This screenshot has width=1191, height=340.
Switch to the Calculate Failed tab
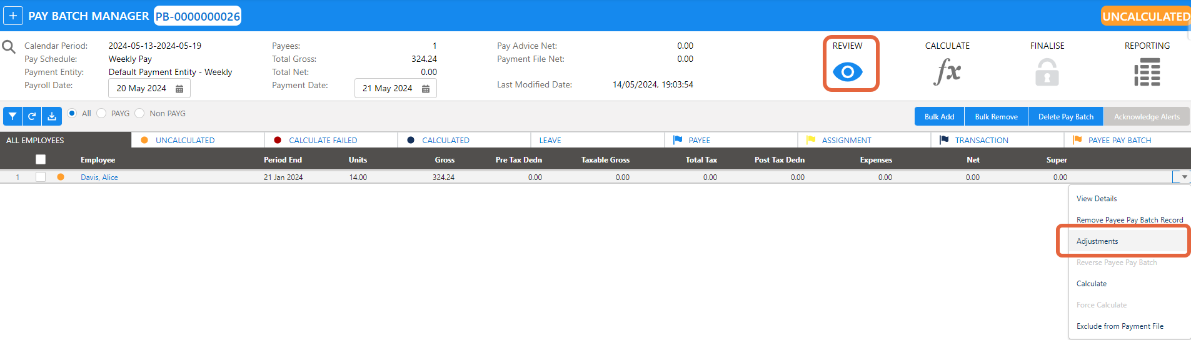click(323, 140)
